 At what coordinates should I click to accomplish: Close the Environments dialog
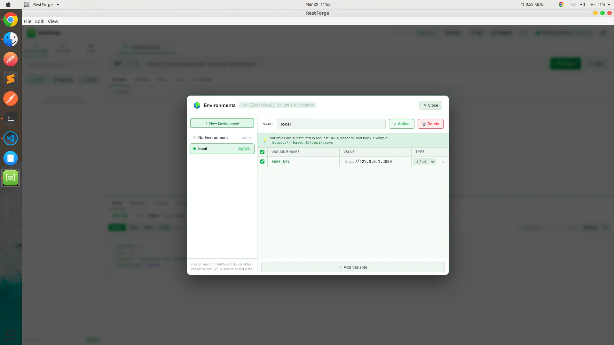430,105
